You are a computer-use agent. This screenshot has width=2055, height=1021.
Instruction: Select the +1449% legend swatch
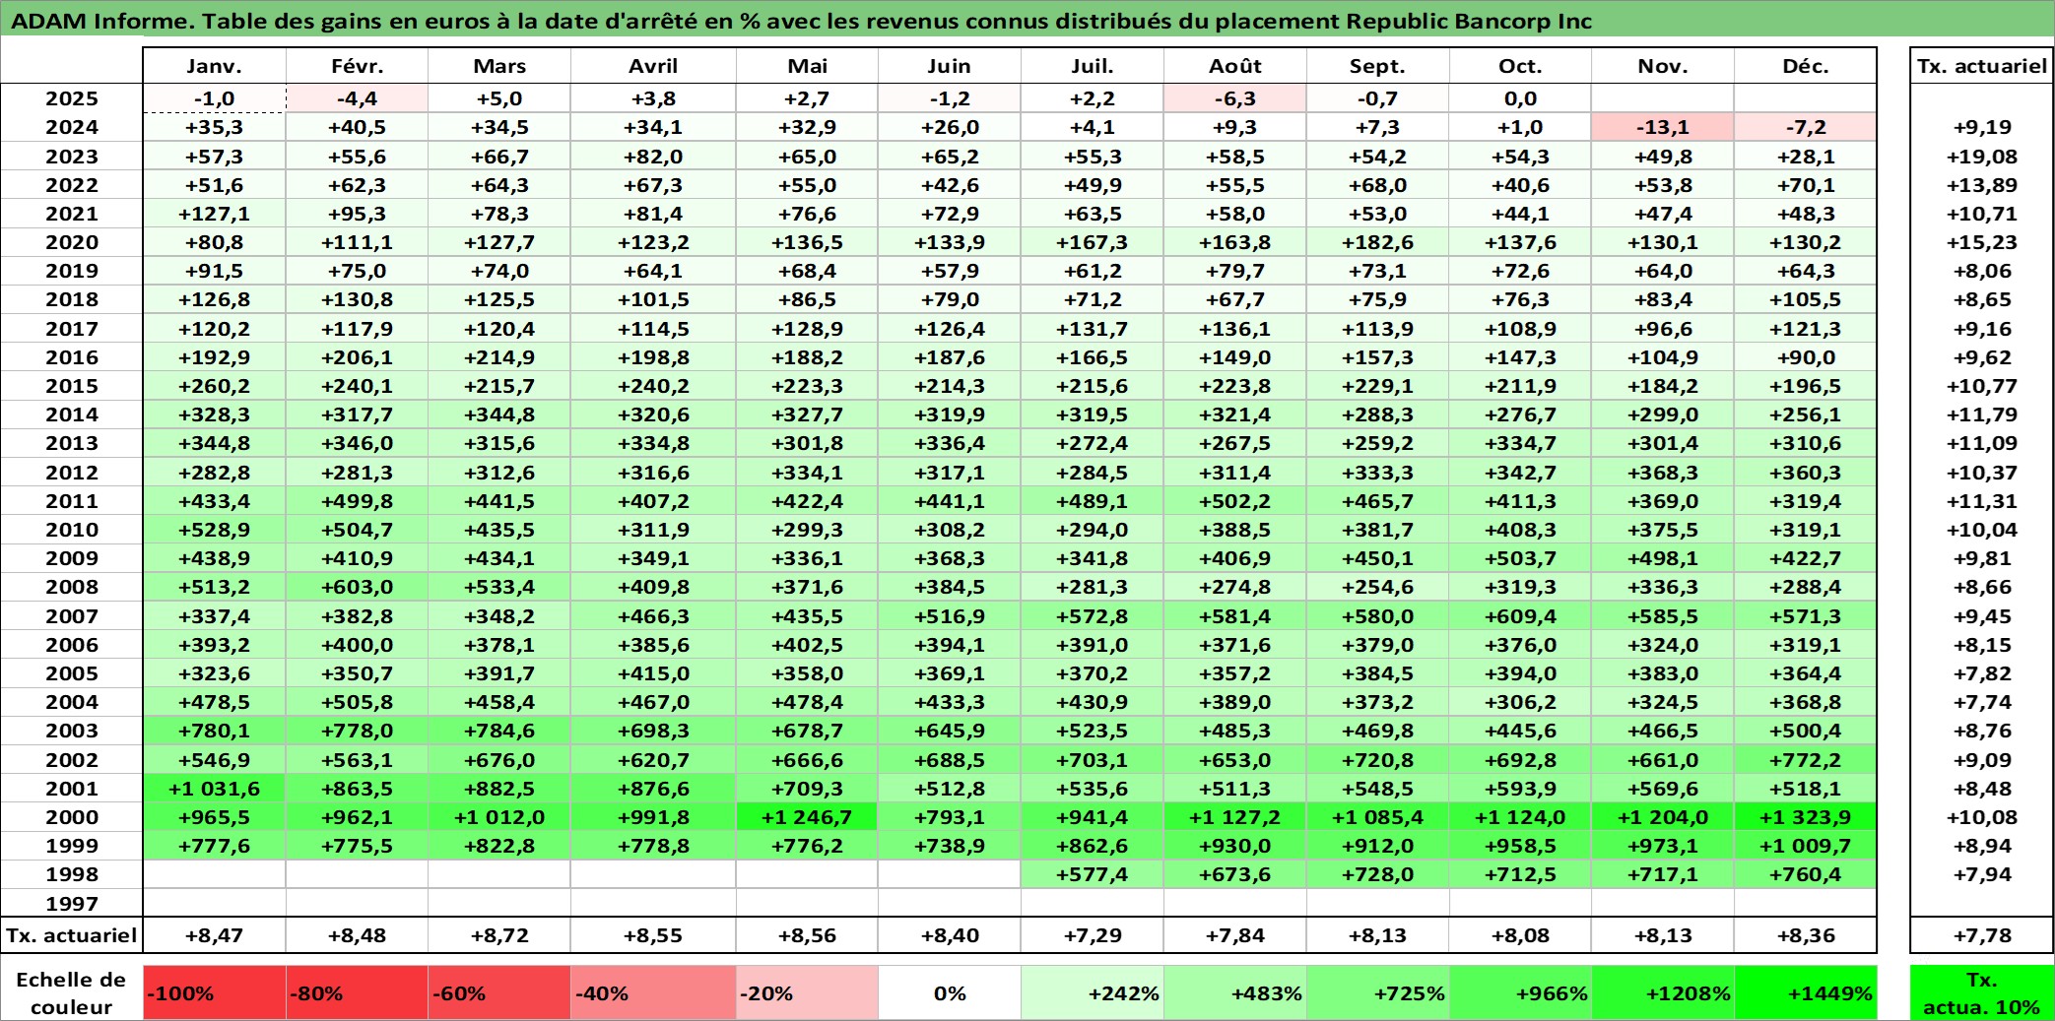tap(1806, 992)
